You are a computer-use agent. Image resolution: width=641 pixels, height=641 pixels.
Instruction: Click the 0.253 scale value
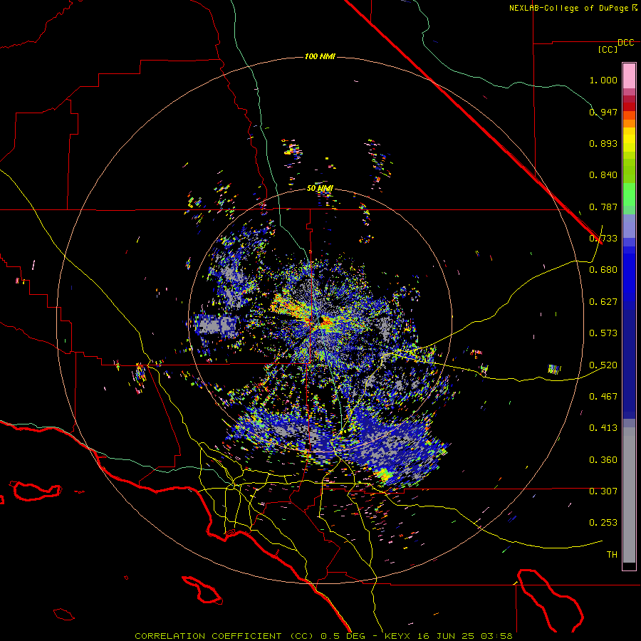603,523
